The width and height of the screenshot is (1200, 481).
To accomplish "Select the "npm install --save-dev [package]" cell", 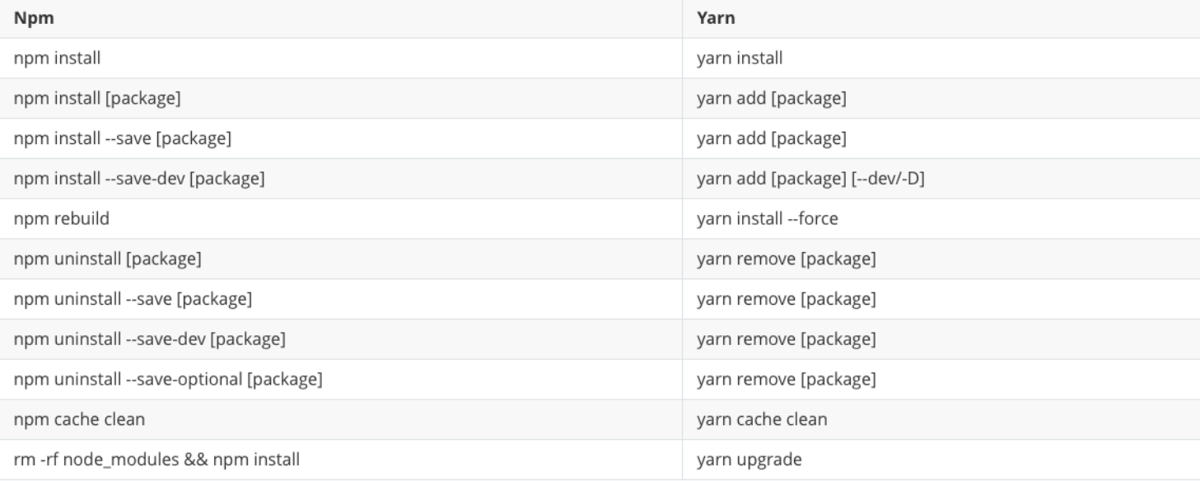I will [139, 179].
